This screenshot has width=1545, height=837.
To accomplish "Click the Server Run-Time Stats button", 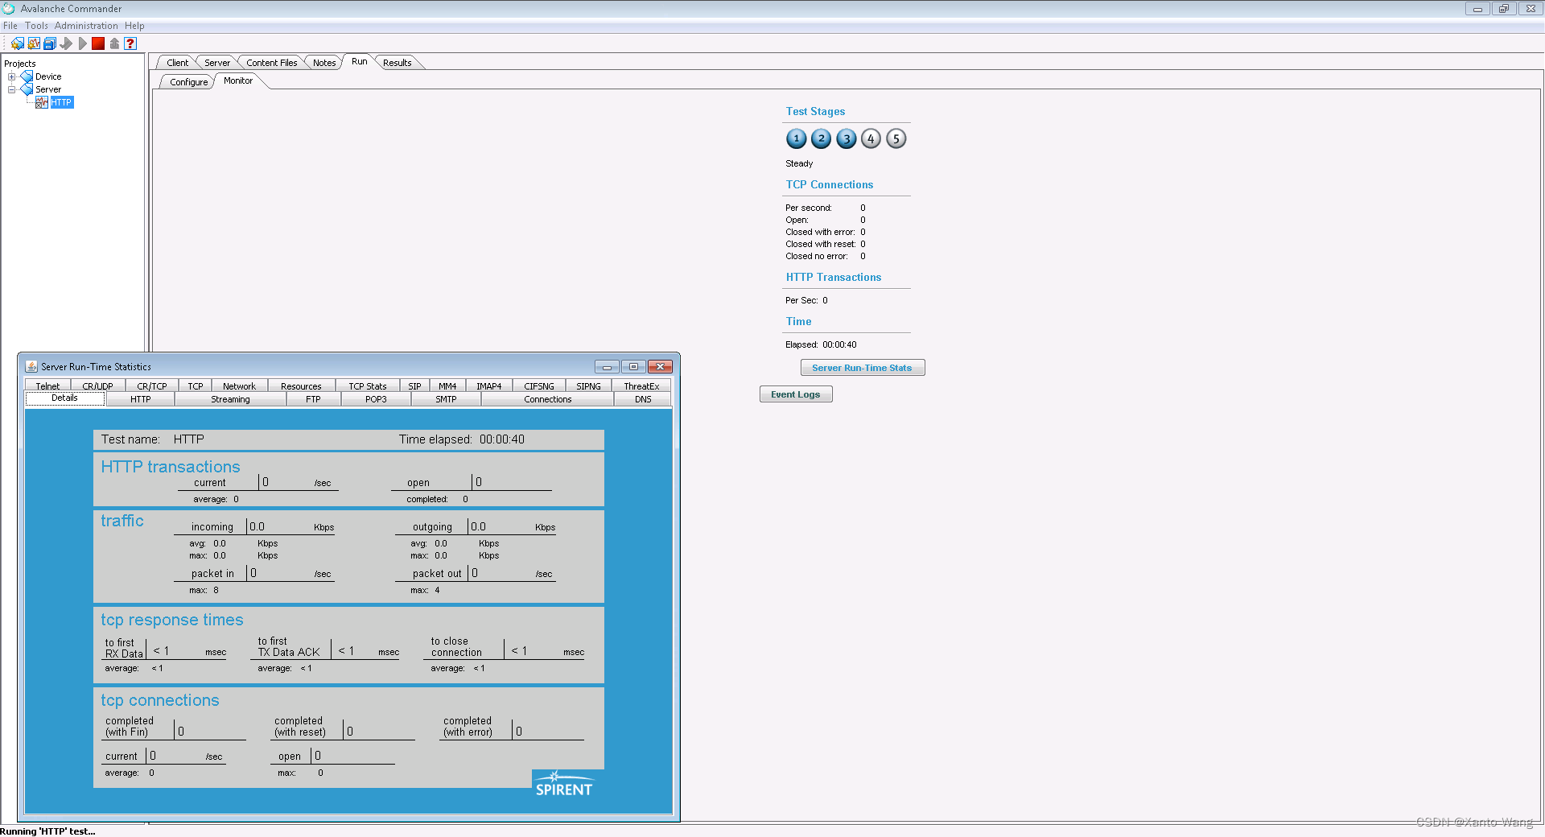I will pos(862,368).
